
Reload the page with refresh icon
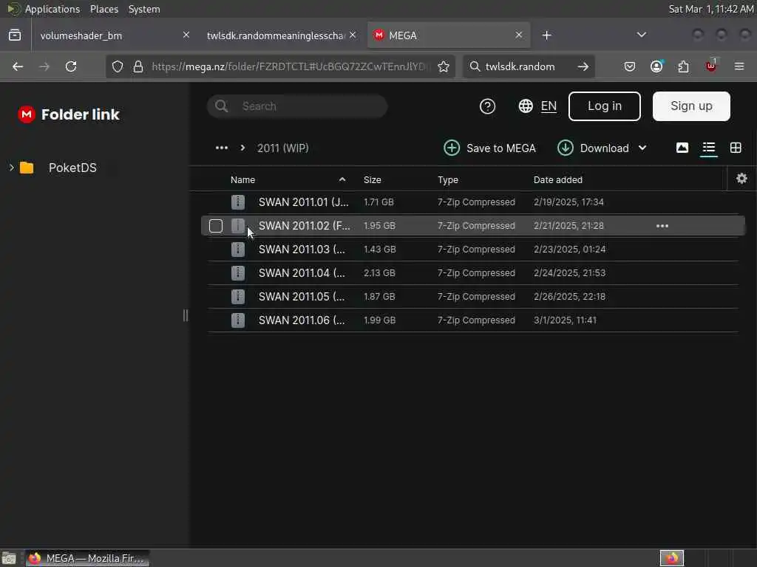71,66
